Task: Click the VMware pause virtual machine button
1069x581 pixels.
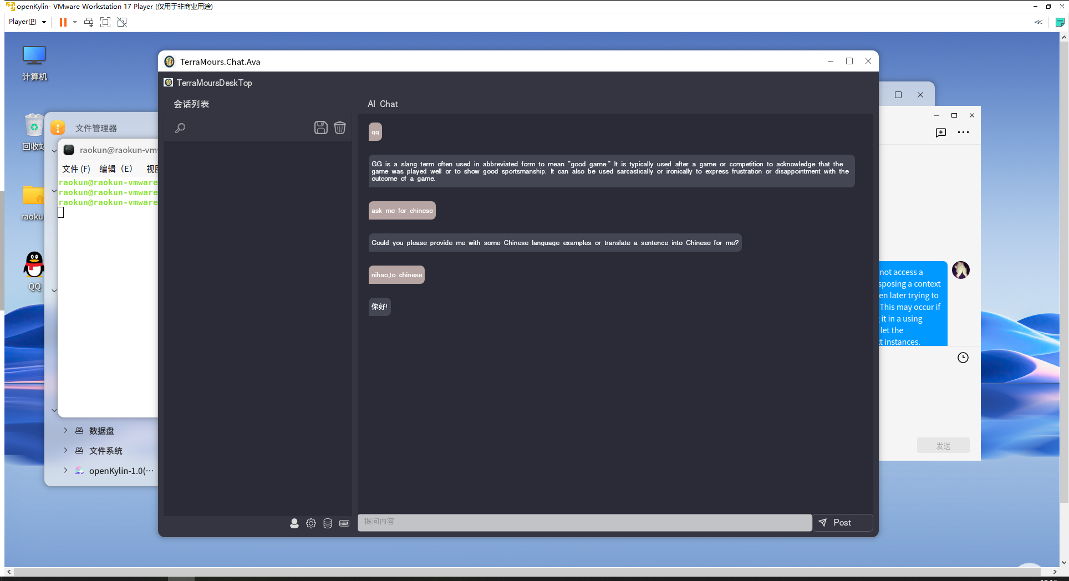Action: (63, 22)
